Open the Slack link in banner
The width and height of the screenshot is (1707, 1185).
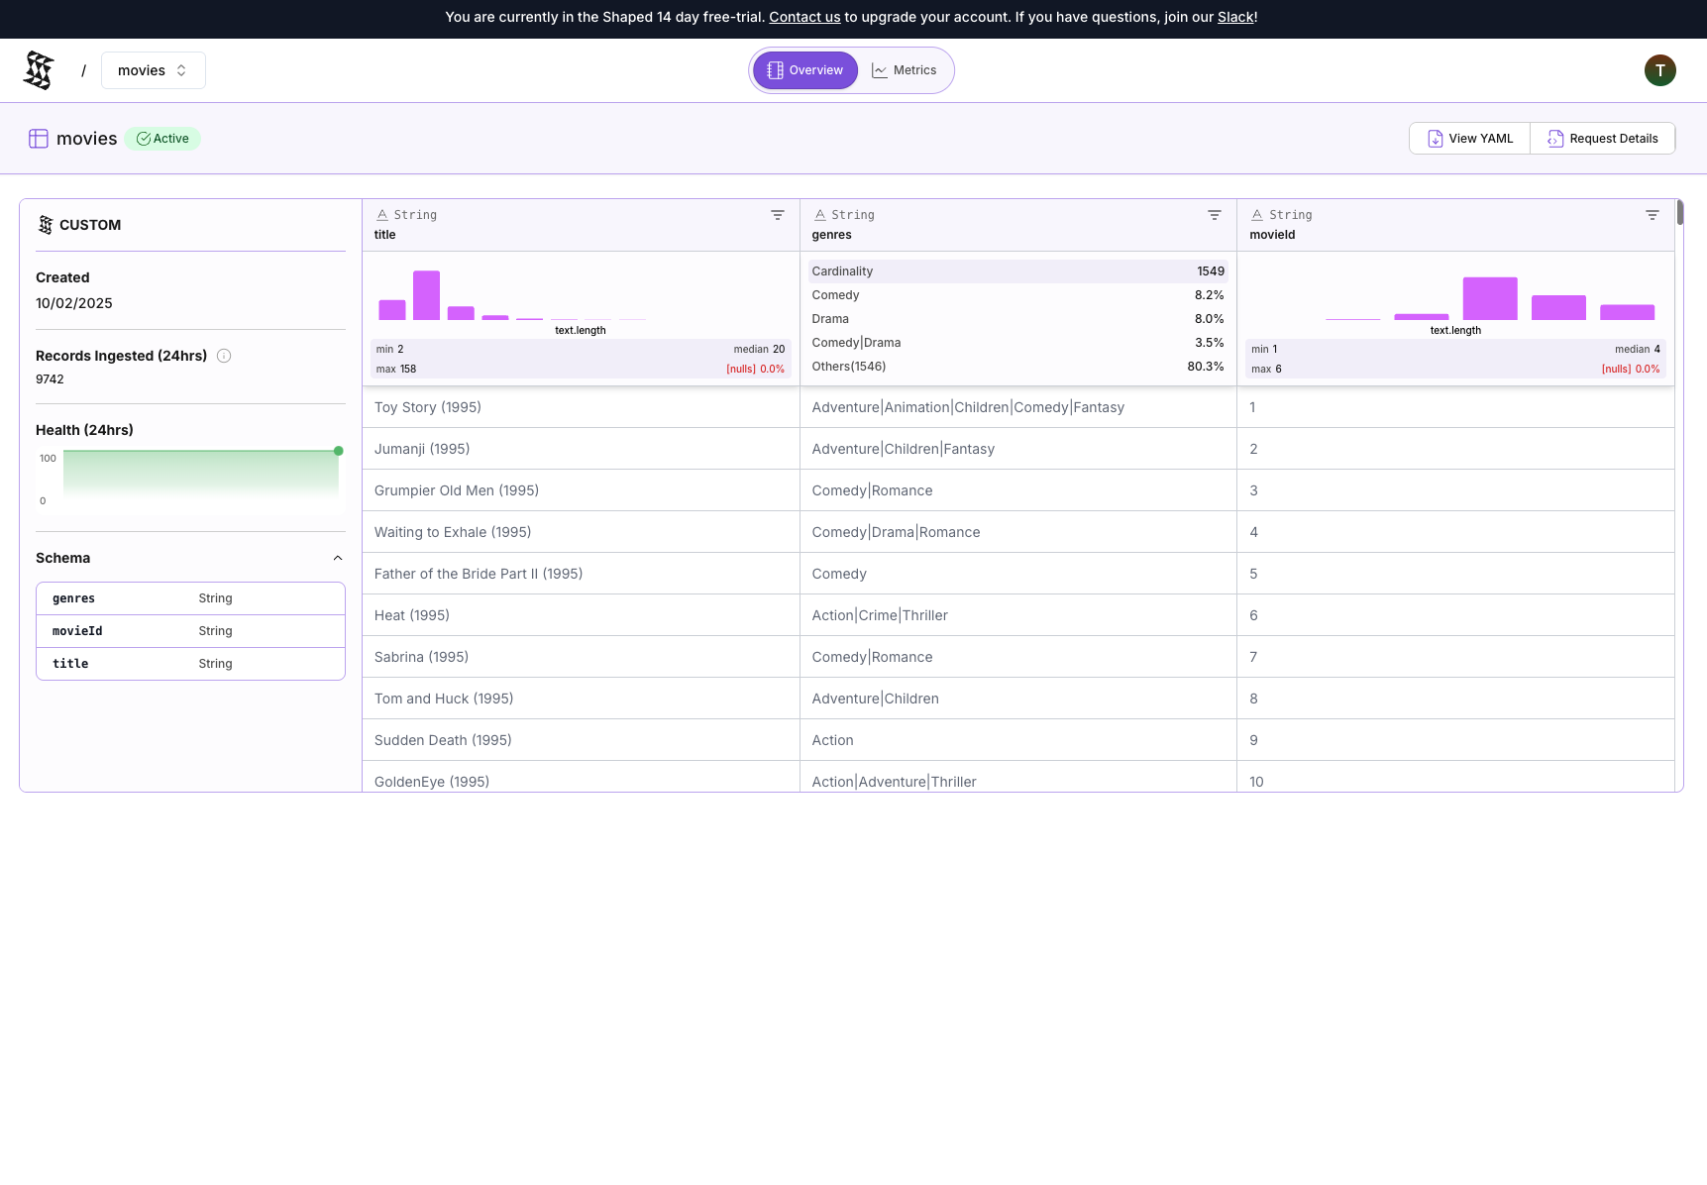point(1234,17)
